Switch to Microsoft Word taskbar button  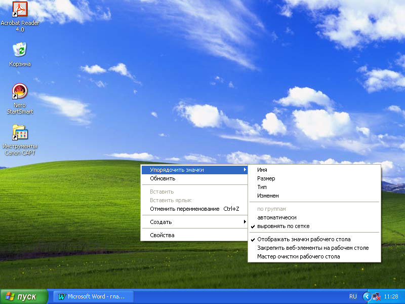[x=94, y=296]
